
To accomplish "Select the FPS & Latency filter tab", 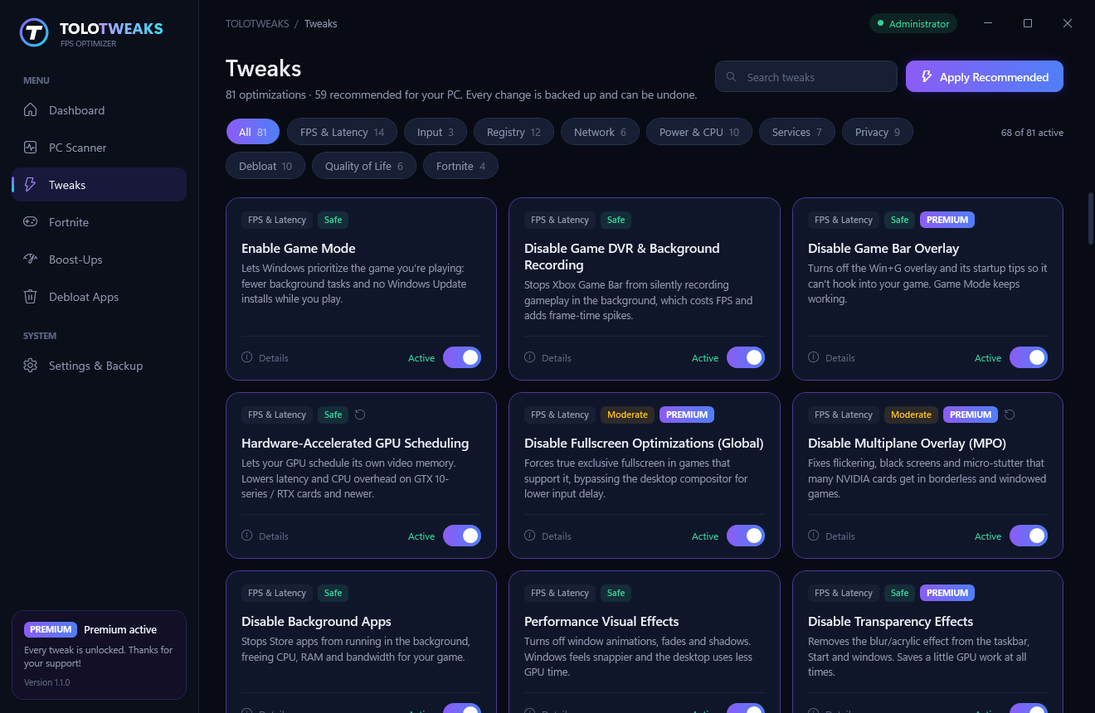I will click(x=342, y=132).
